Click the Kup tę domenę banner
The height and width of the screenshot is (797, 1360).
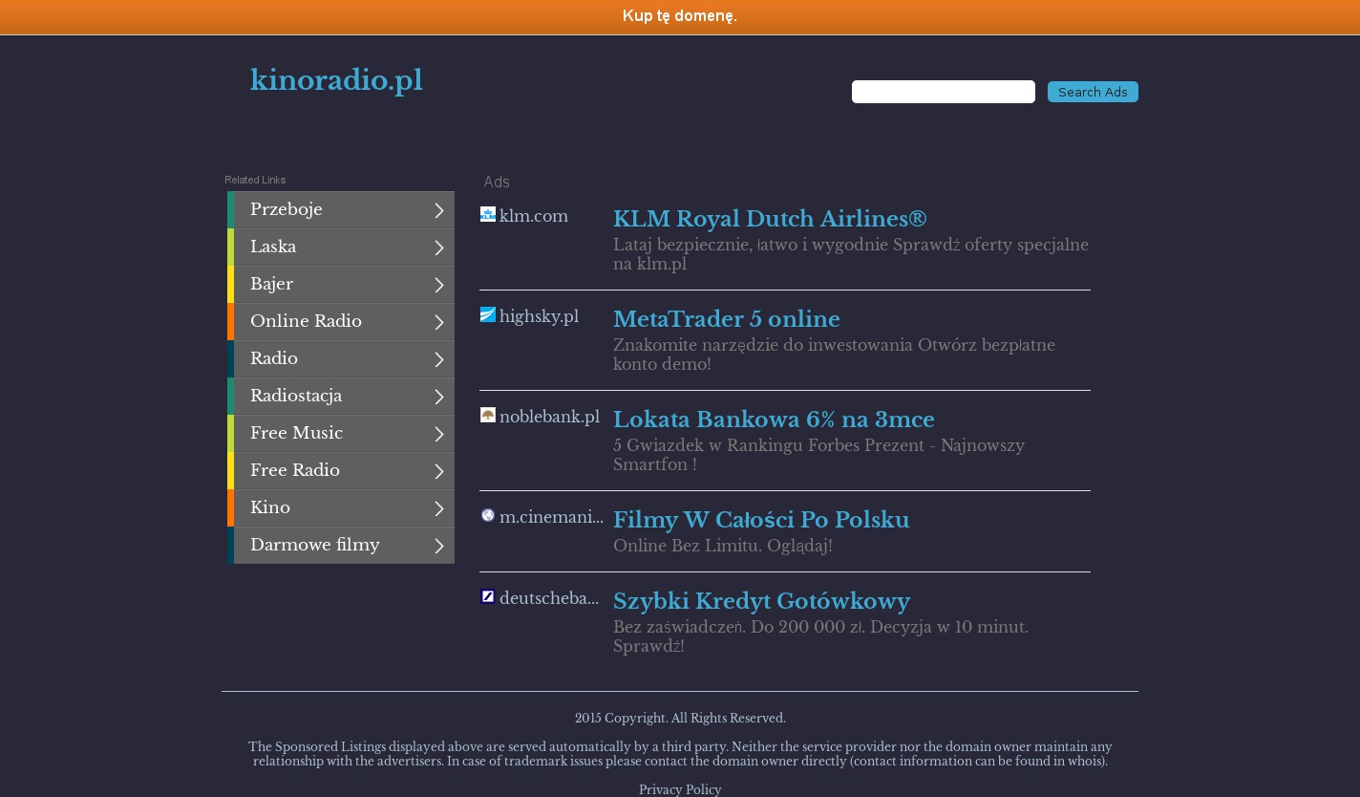(679, 16)
